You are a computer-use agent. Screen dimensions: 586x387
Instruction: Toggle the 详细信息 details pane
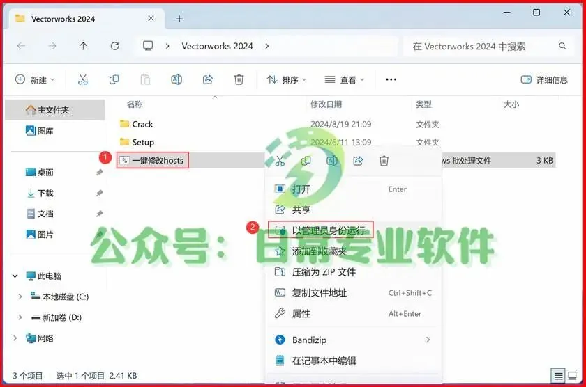tap(544, 79)
